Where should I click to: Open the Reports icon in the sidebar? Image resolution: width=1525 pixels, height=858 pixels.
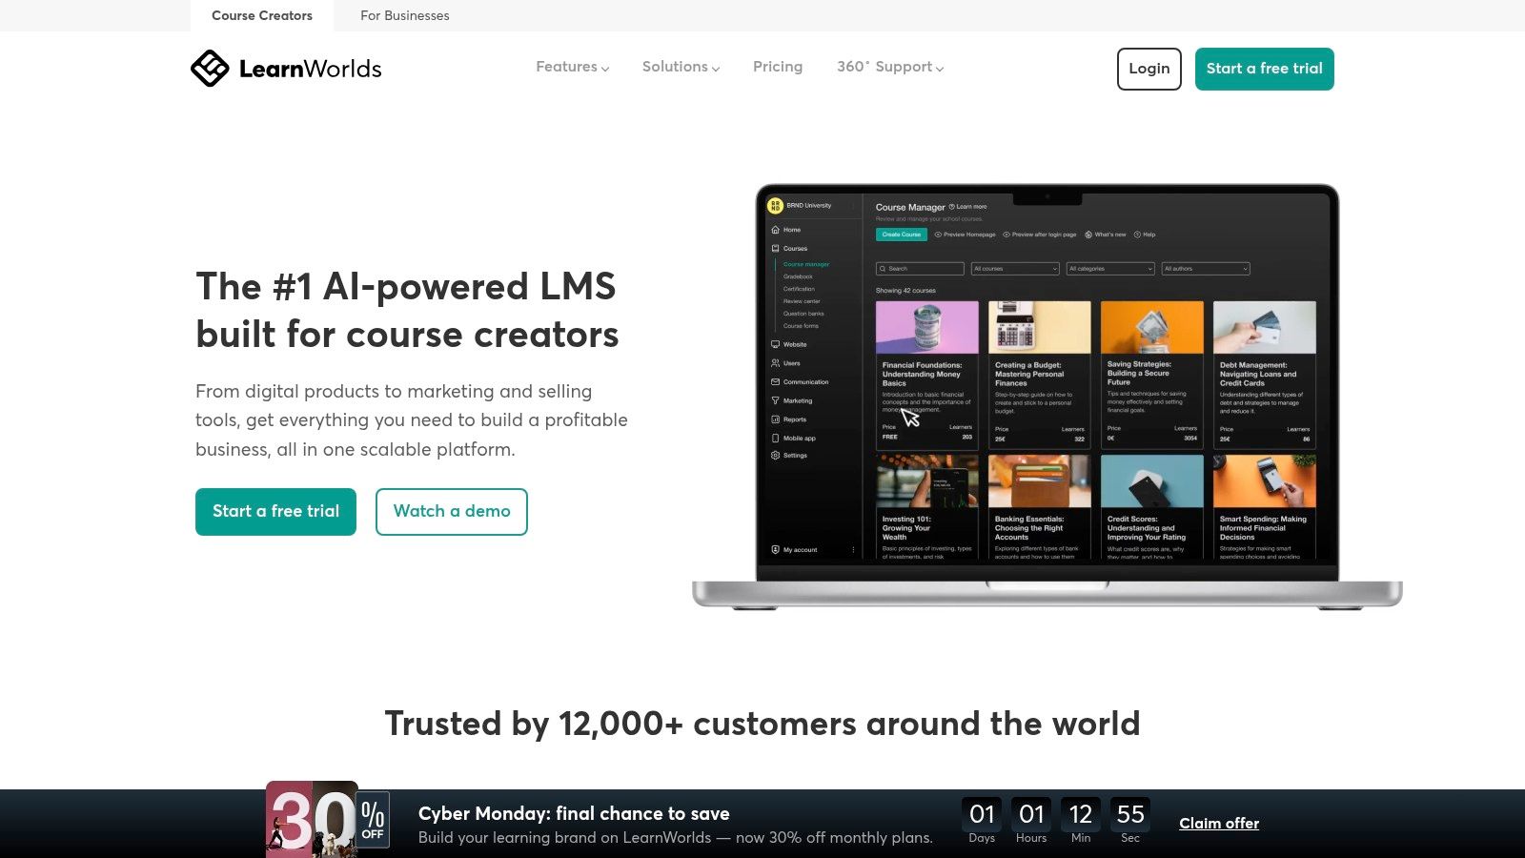coord(775,419)
